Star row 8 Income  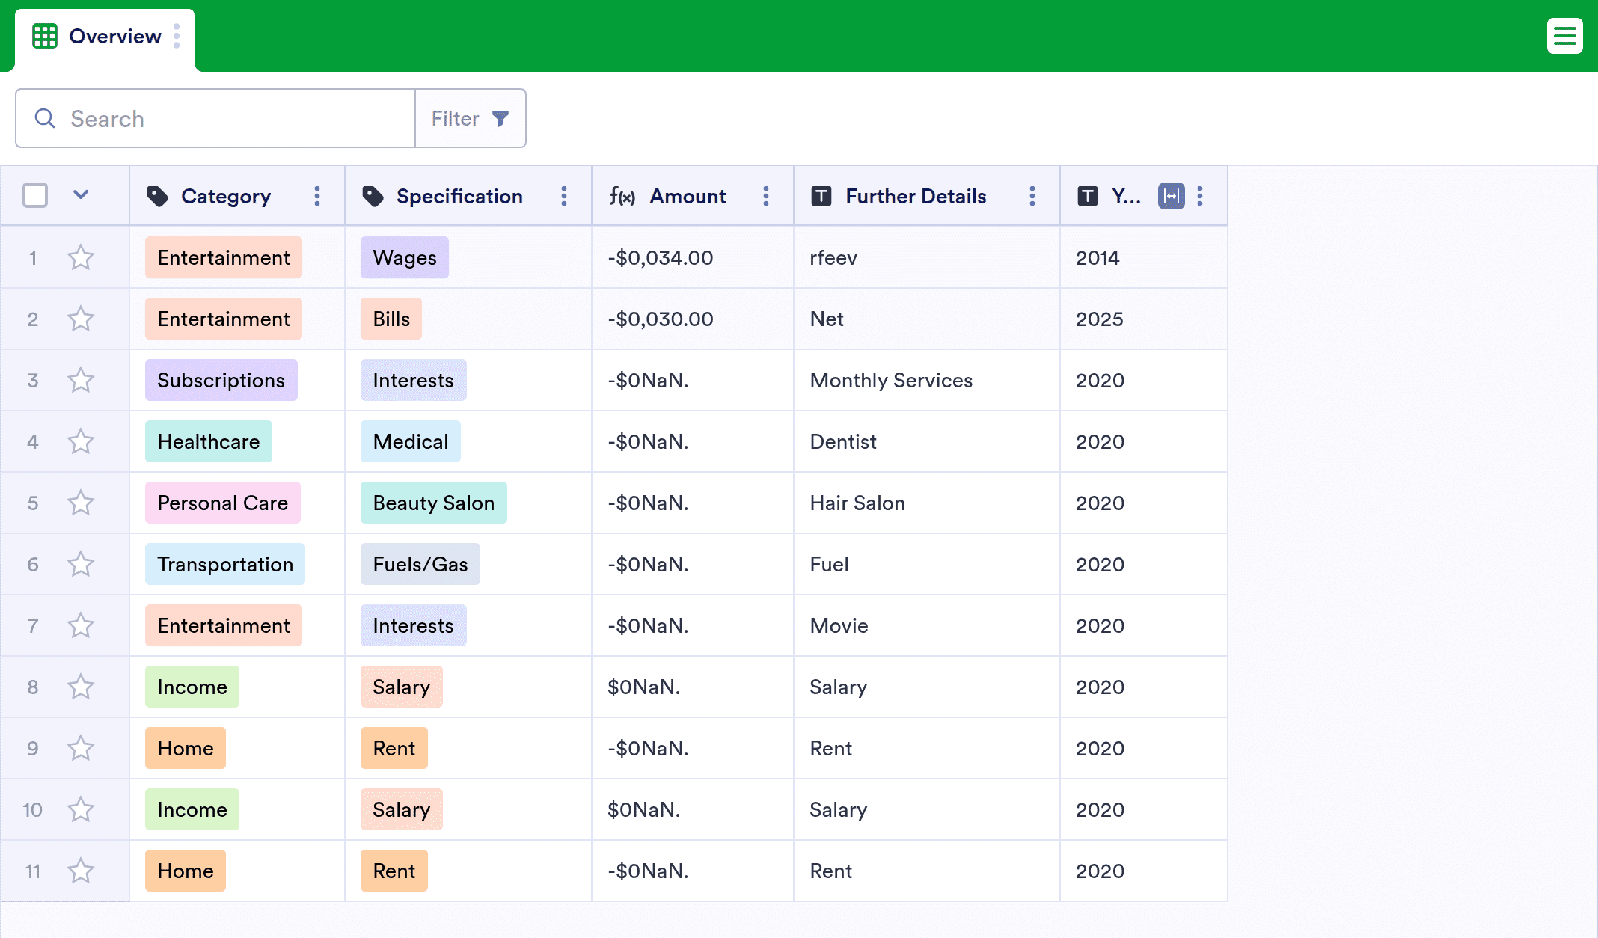pyautogui.click(x=81, y=687)
